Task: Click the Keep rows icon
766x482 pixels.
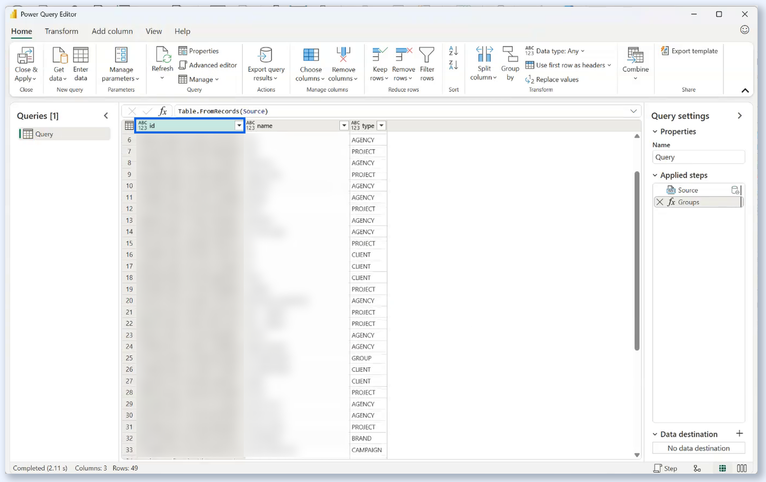Action: tap(379, 55)
